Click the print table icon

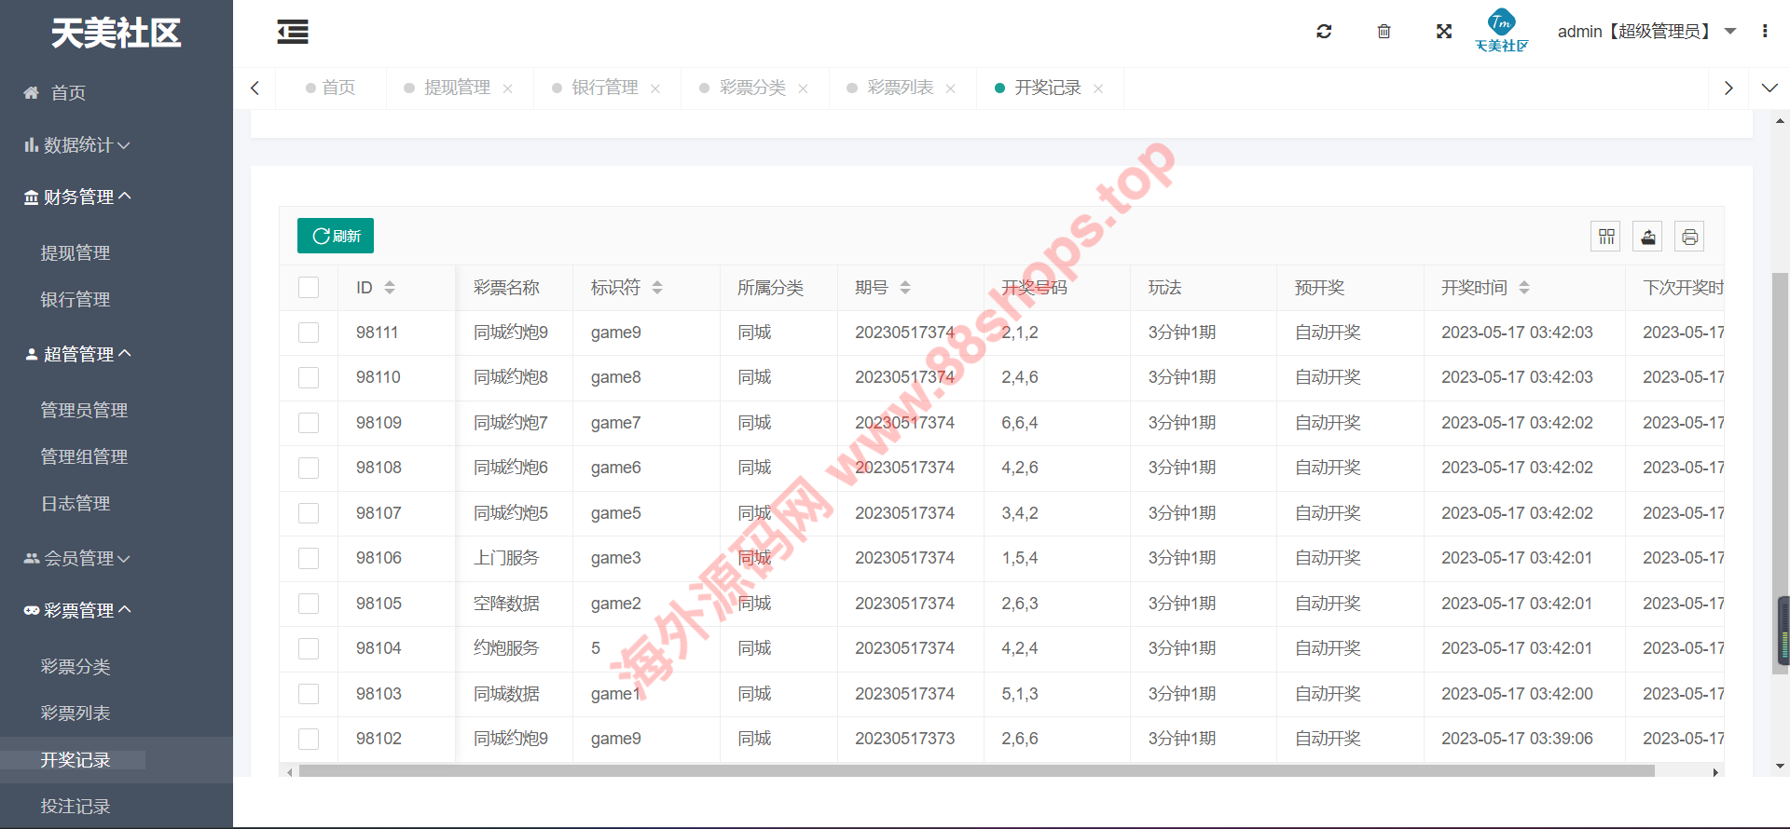[x=1689, y=237]
